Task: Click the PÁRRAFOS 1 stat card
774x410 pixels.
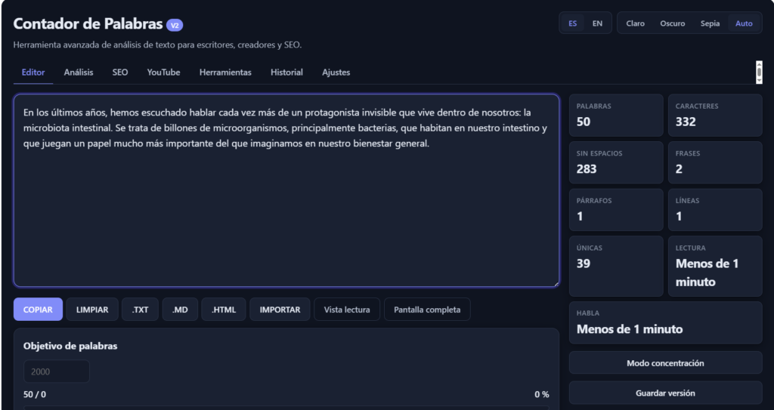Action: point(616,210)
